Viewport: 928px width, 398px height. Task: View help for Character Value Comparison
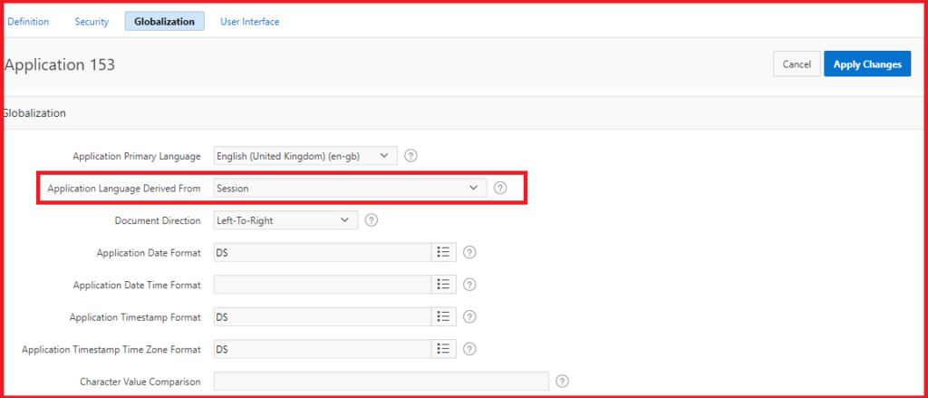click(x=563, y=381)
